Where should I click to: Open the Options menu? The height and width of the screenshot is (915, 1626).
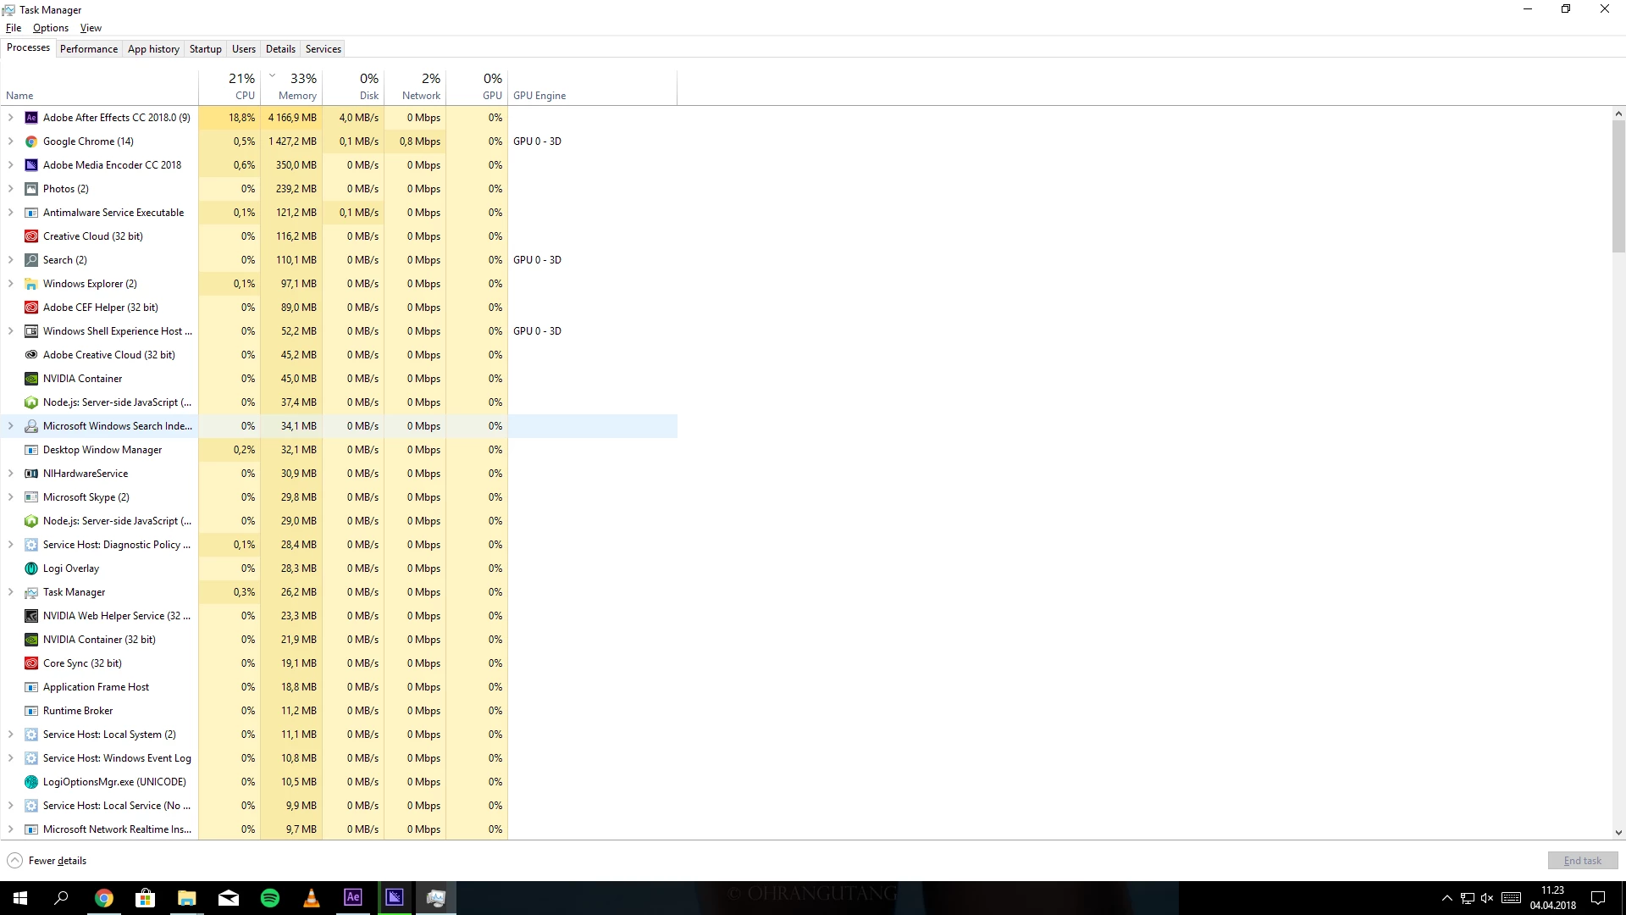pyautogui.click(x=51, y=28)
